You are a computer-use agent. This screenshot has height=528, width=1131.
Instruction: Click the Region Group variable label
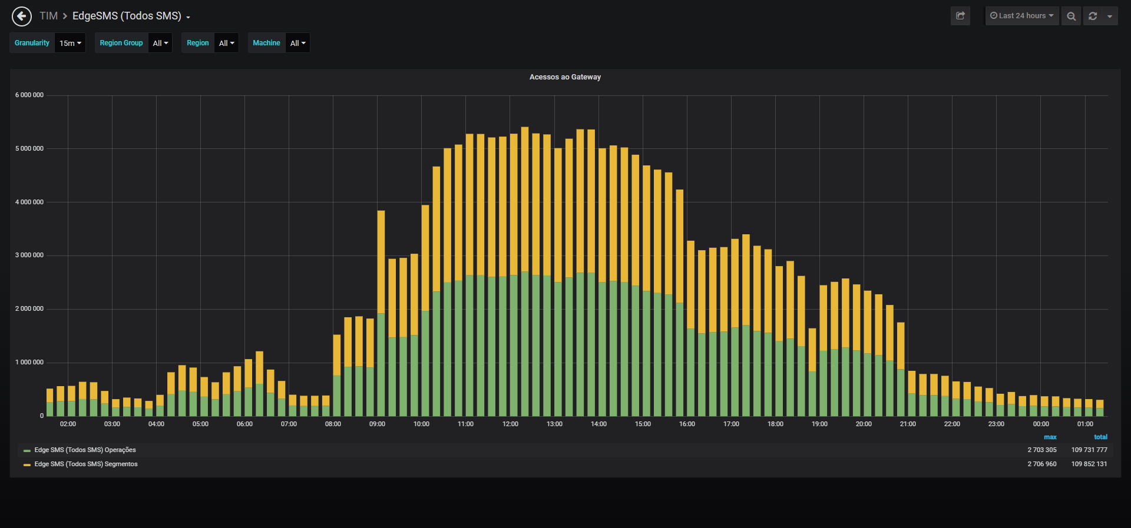pos(121,43)
